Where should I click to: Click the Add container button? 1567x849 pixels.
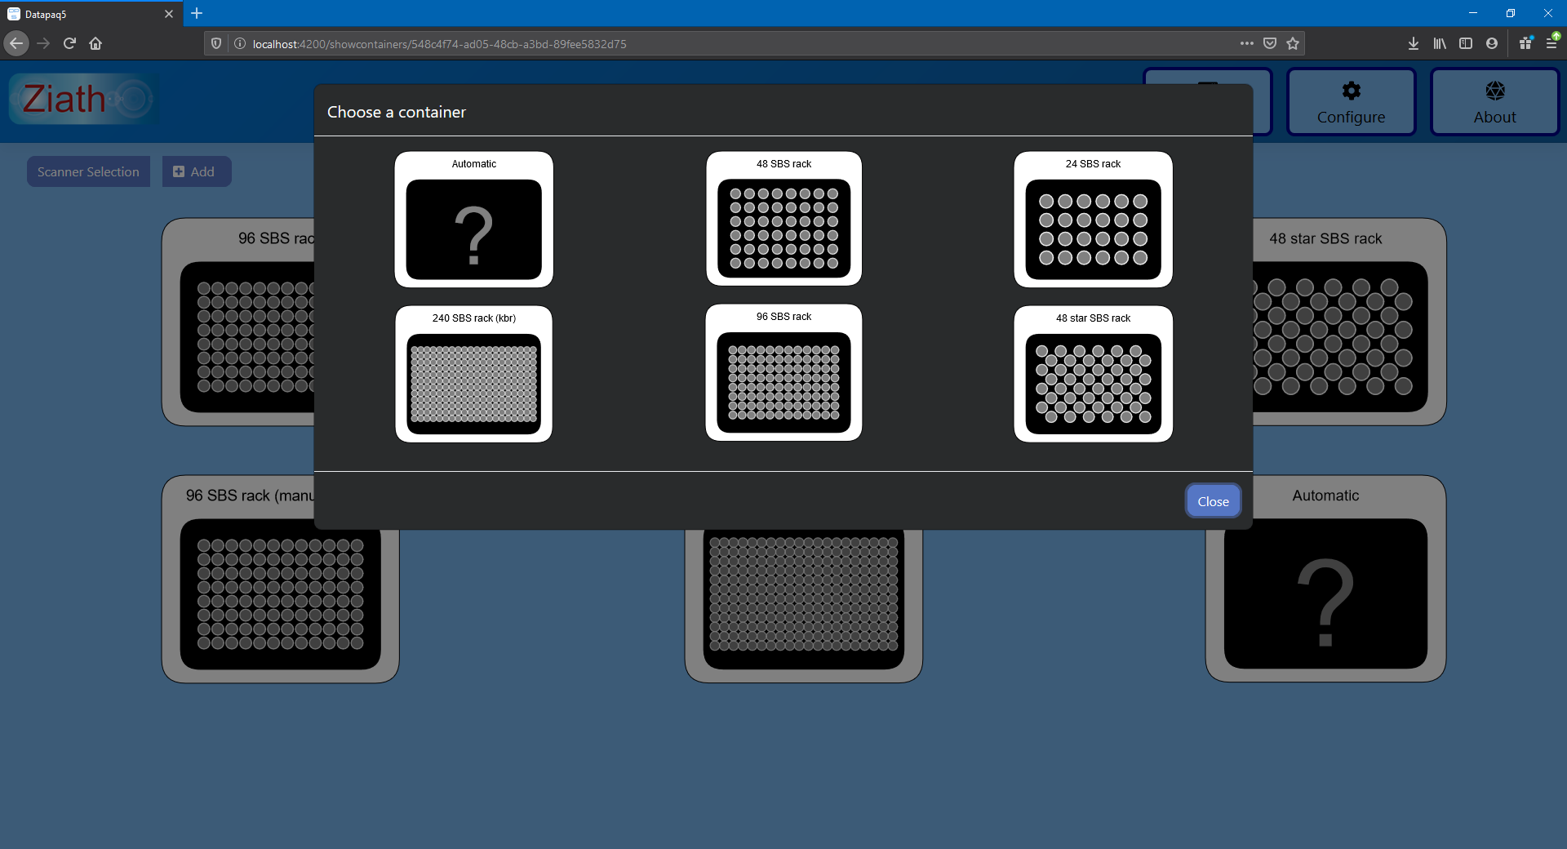coord(196,171)
